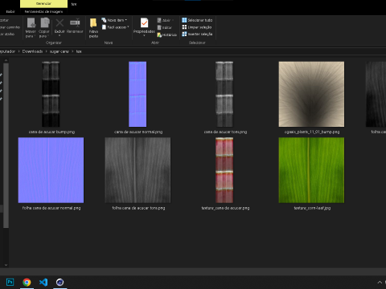
Task: Open the arrow below Excluir
Action: click(x=60, y=36)
